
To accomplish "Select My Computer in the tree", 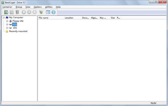I will coord(16,17).
